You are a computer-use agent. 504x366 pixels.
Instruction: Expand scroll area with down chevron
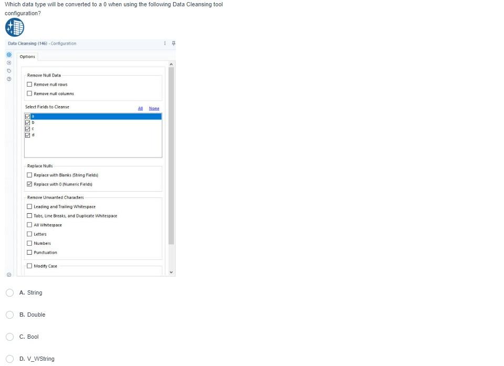click(171, 271)
